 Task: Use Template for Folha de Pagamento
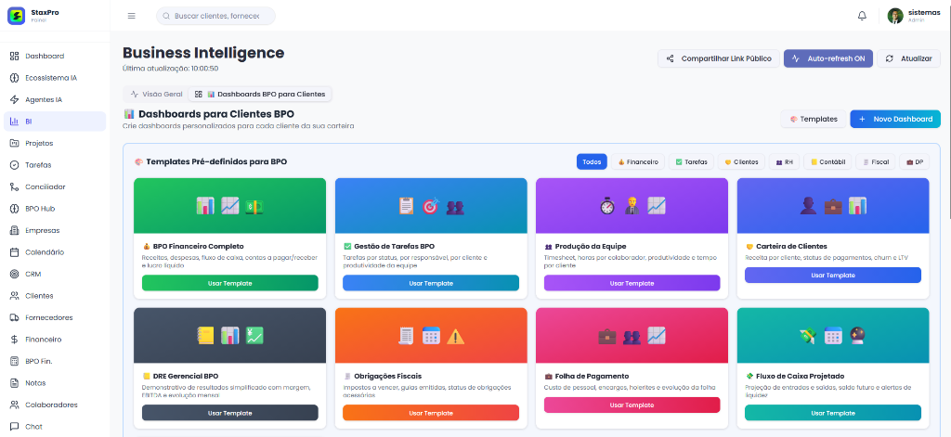coord(632,405)
